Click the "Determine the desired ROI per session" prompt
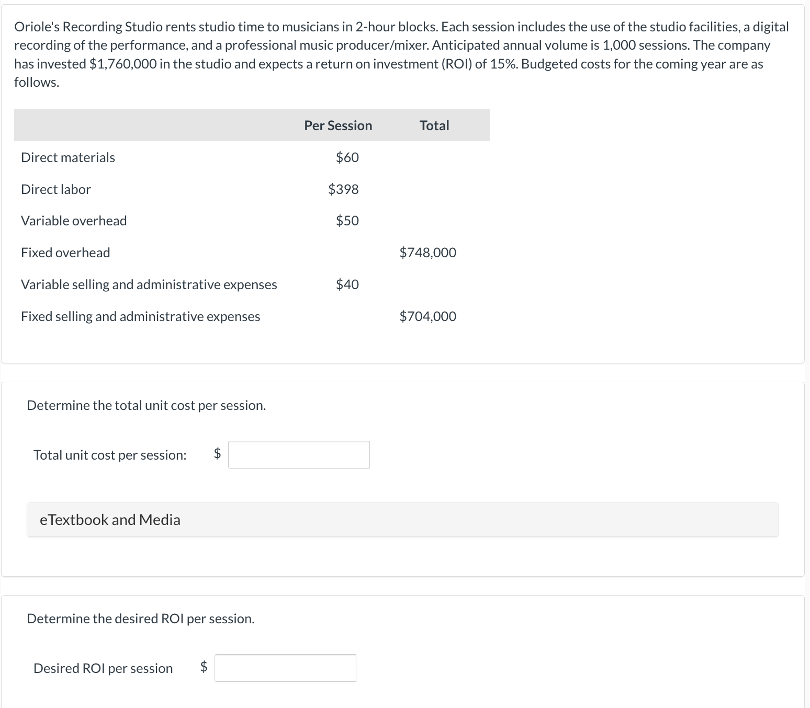This screenshot has width=810, height=708. point(141,619)
